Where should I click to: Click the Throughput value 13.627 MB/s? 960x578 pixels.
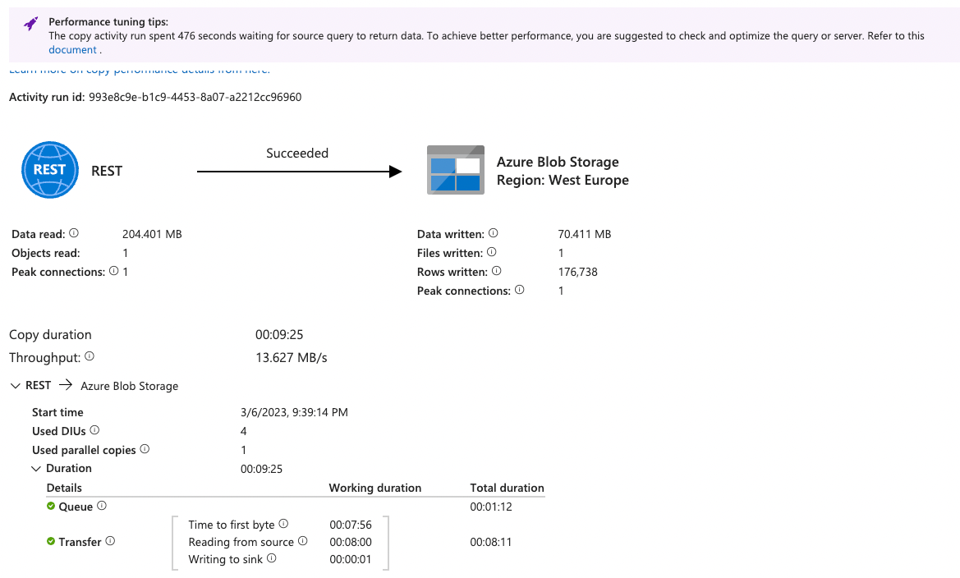292,358
